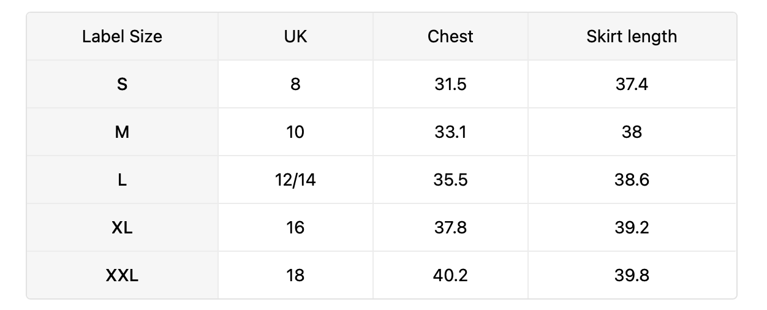The image size is (767, 310).
Task: Select UK size 16 cell
Action: pos(295,227)
